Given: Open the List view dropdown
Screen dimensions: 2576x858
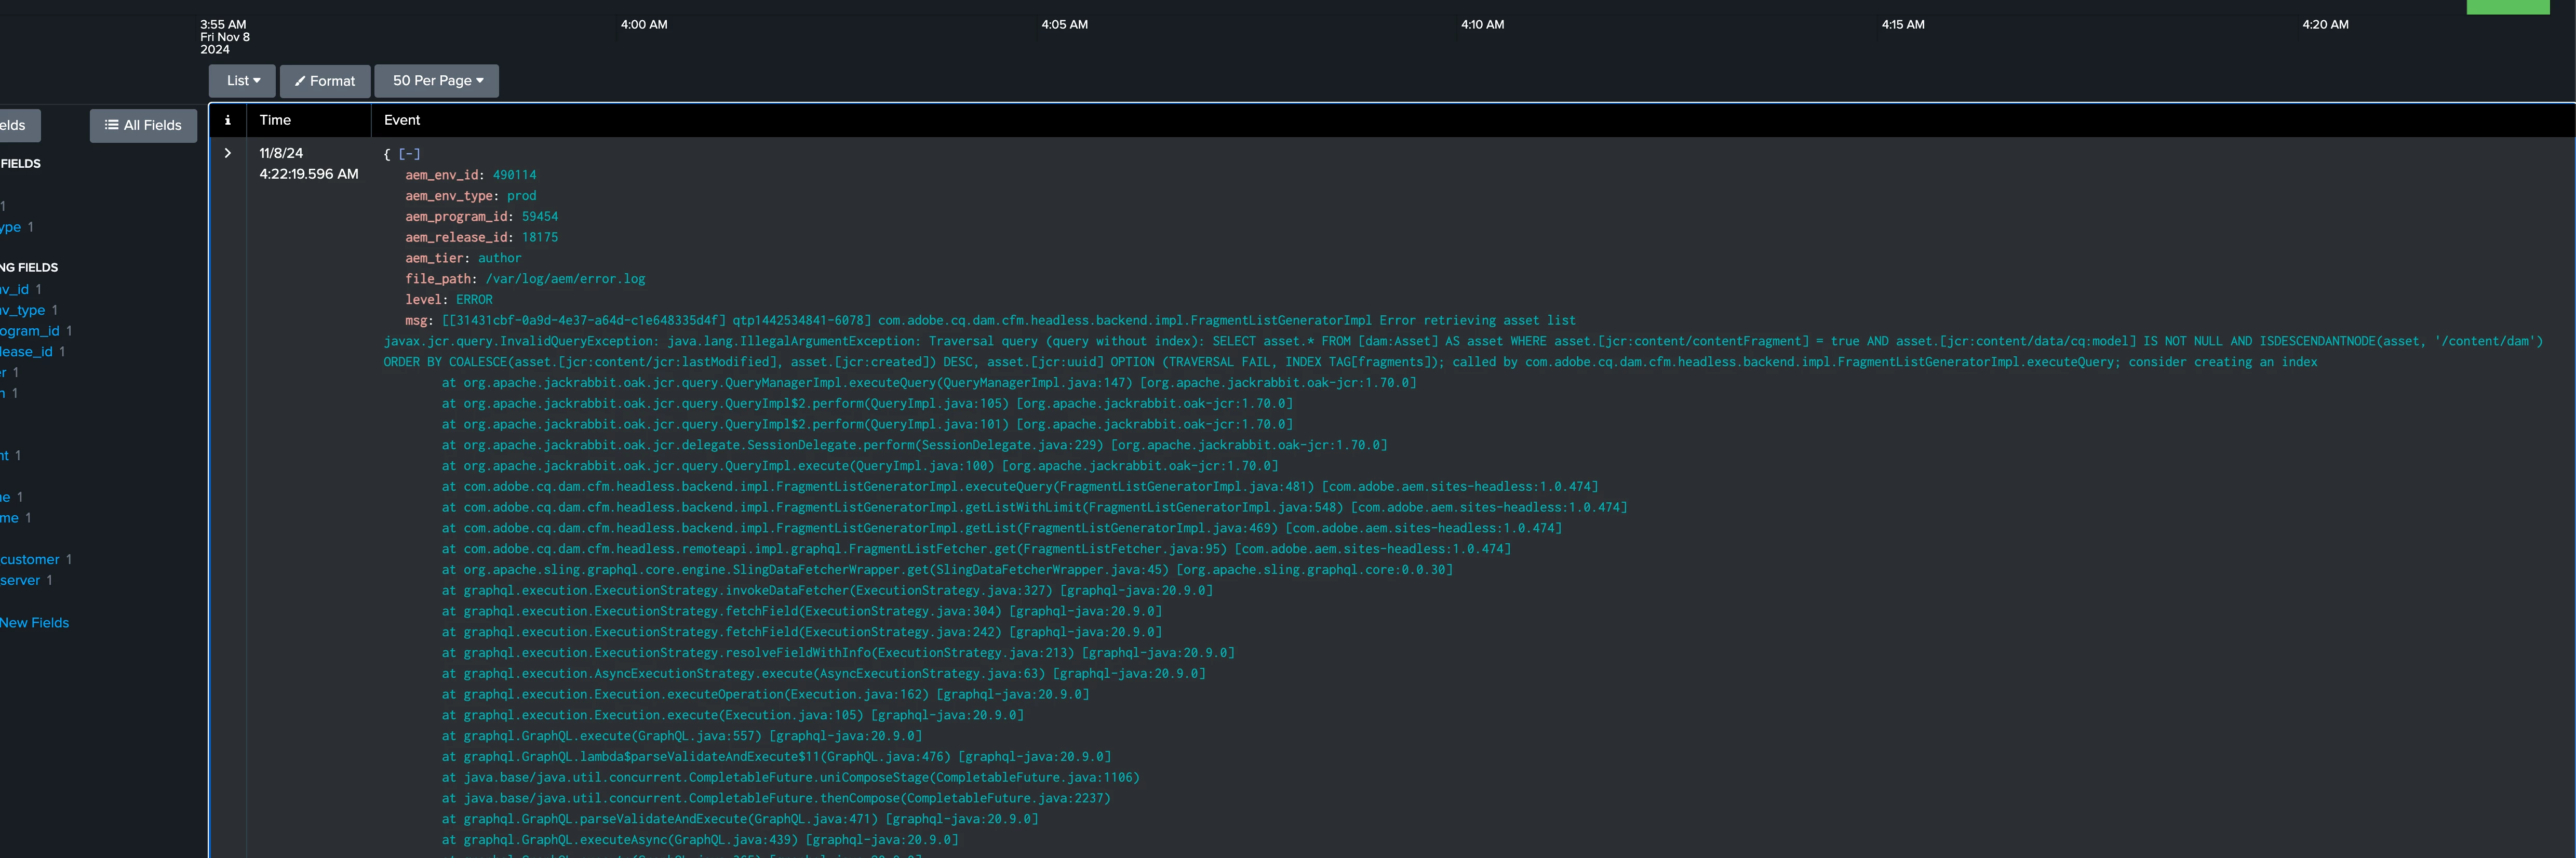Looking at the screenshot, I should coord(242,81).
